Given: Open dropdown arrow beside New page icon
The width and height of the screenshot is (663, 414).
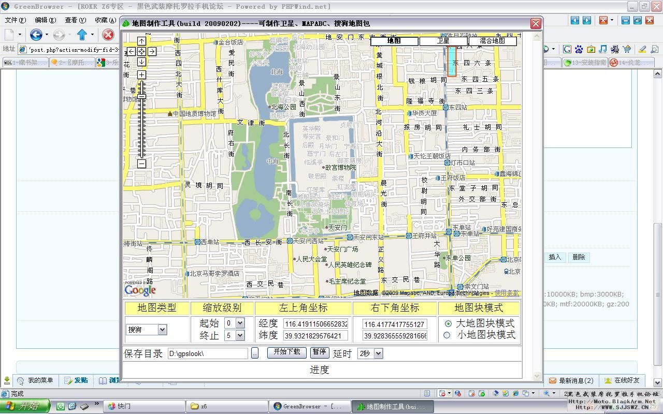Looking at the screenshot, I should coord(20,35).
